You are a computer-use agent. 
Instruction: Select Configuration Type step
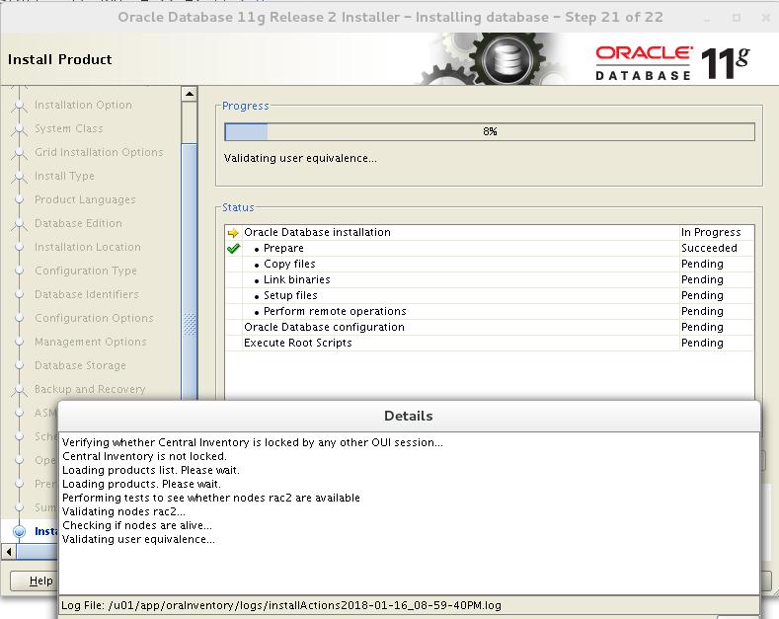86,271
